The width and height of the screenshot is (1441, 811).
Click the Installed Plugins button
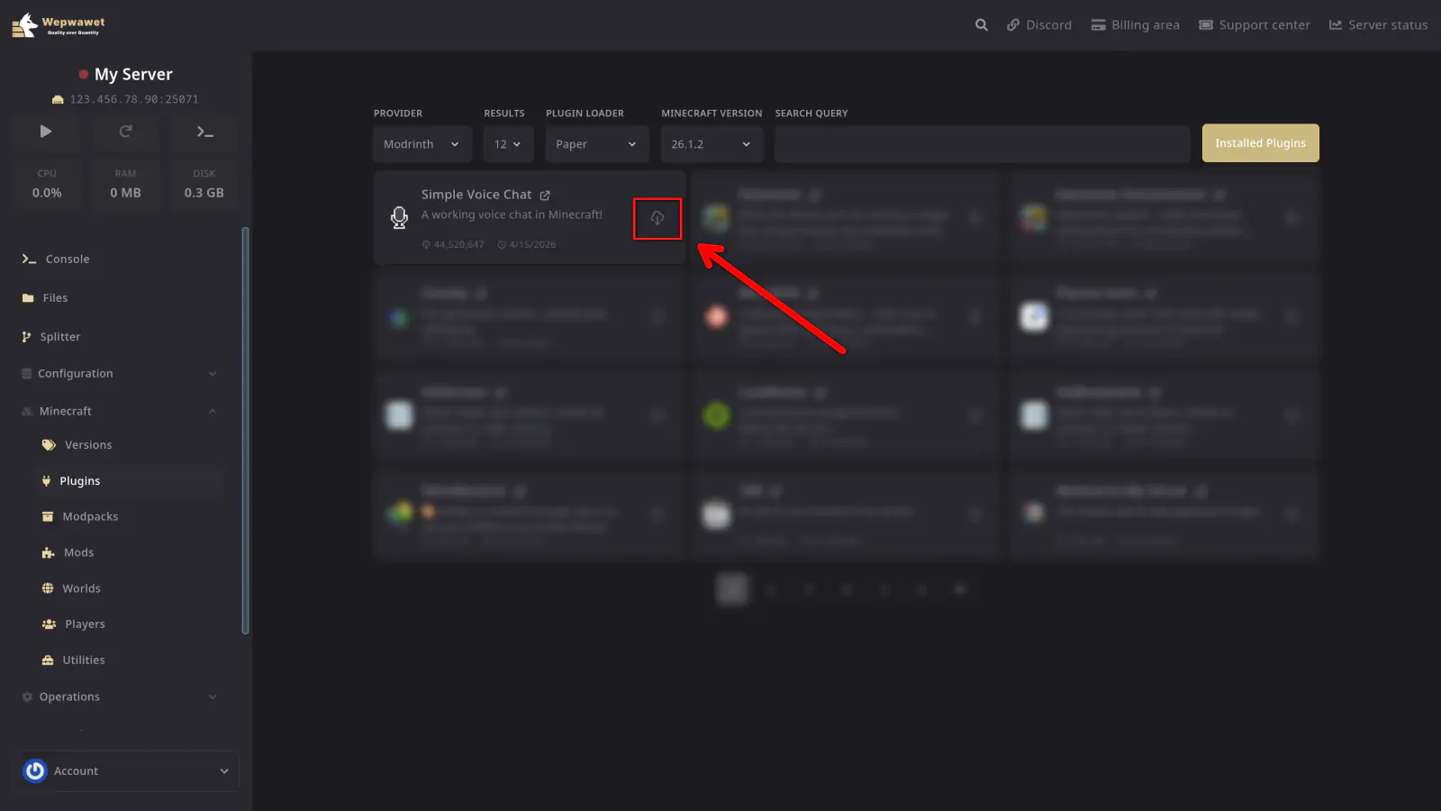click(1260, 143)
